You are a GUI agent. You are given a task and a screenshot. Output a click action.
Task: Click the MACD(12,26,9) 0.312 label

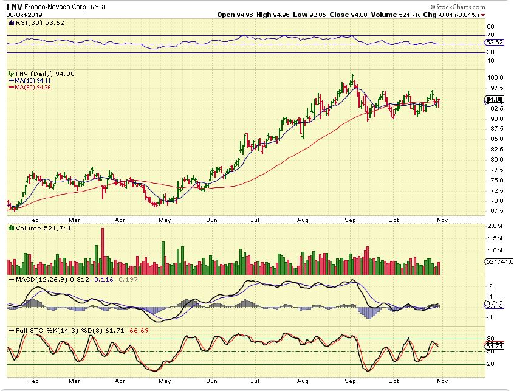52,280
